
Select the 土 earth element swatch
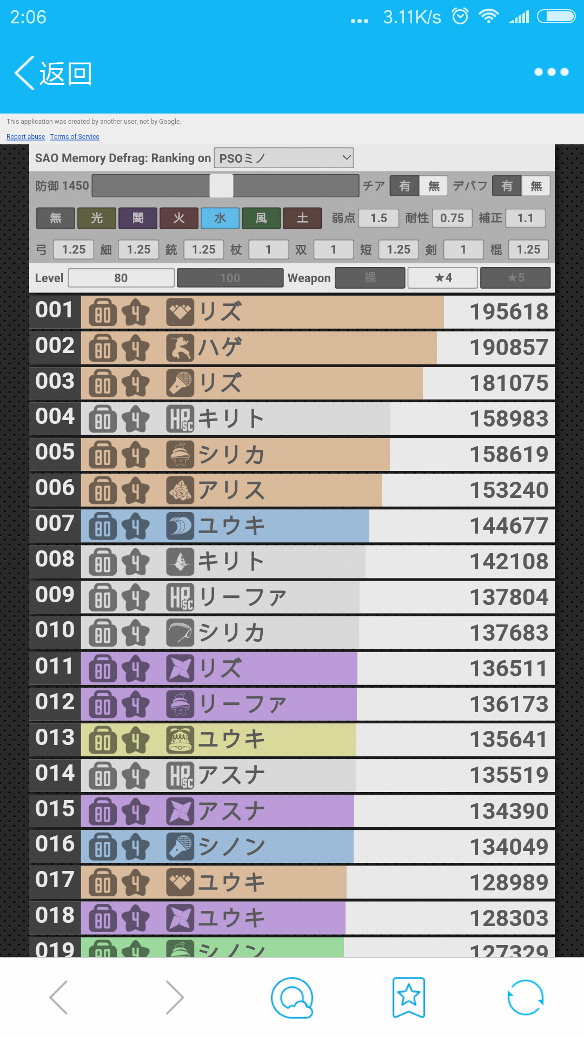(302, 218)
